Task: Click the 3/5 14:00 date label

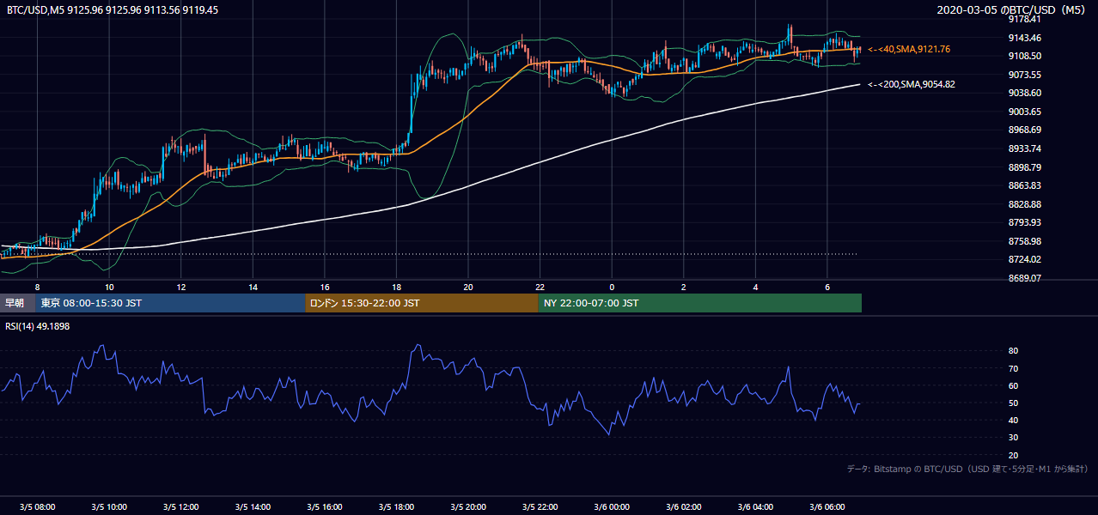Action: [253, 507]
